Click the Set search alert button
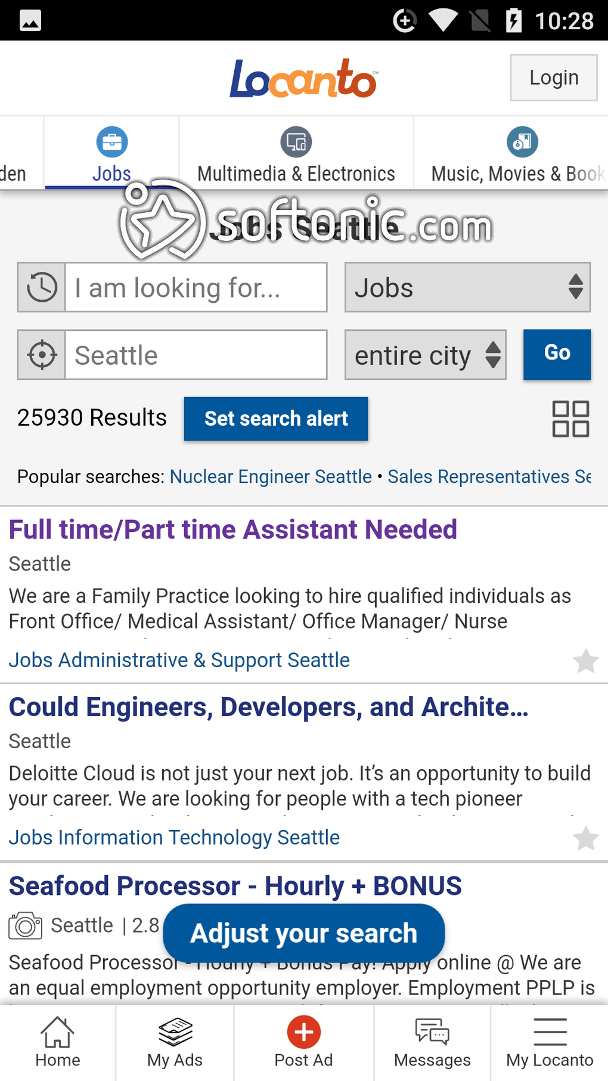This screenshot has height=1081, width=608. click(x=276, y=419)
